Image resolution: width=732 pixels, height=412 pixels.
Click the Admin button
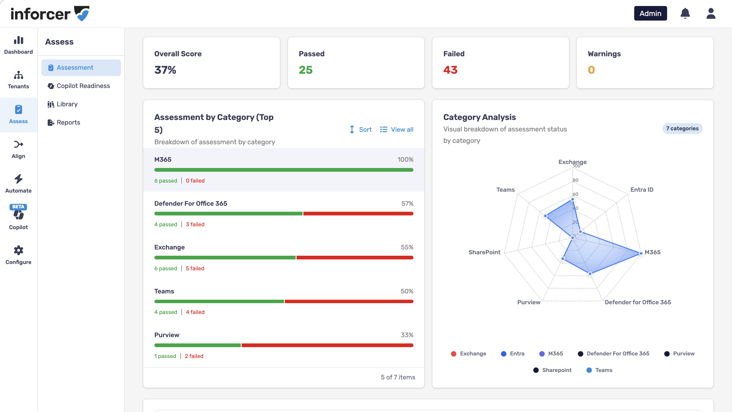(x=651, y=13)
